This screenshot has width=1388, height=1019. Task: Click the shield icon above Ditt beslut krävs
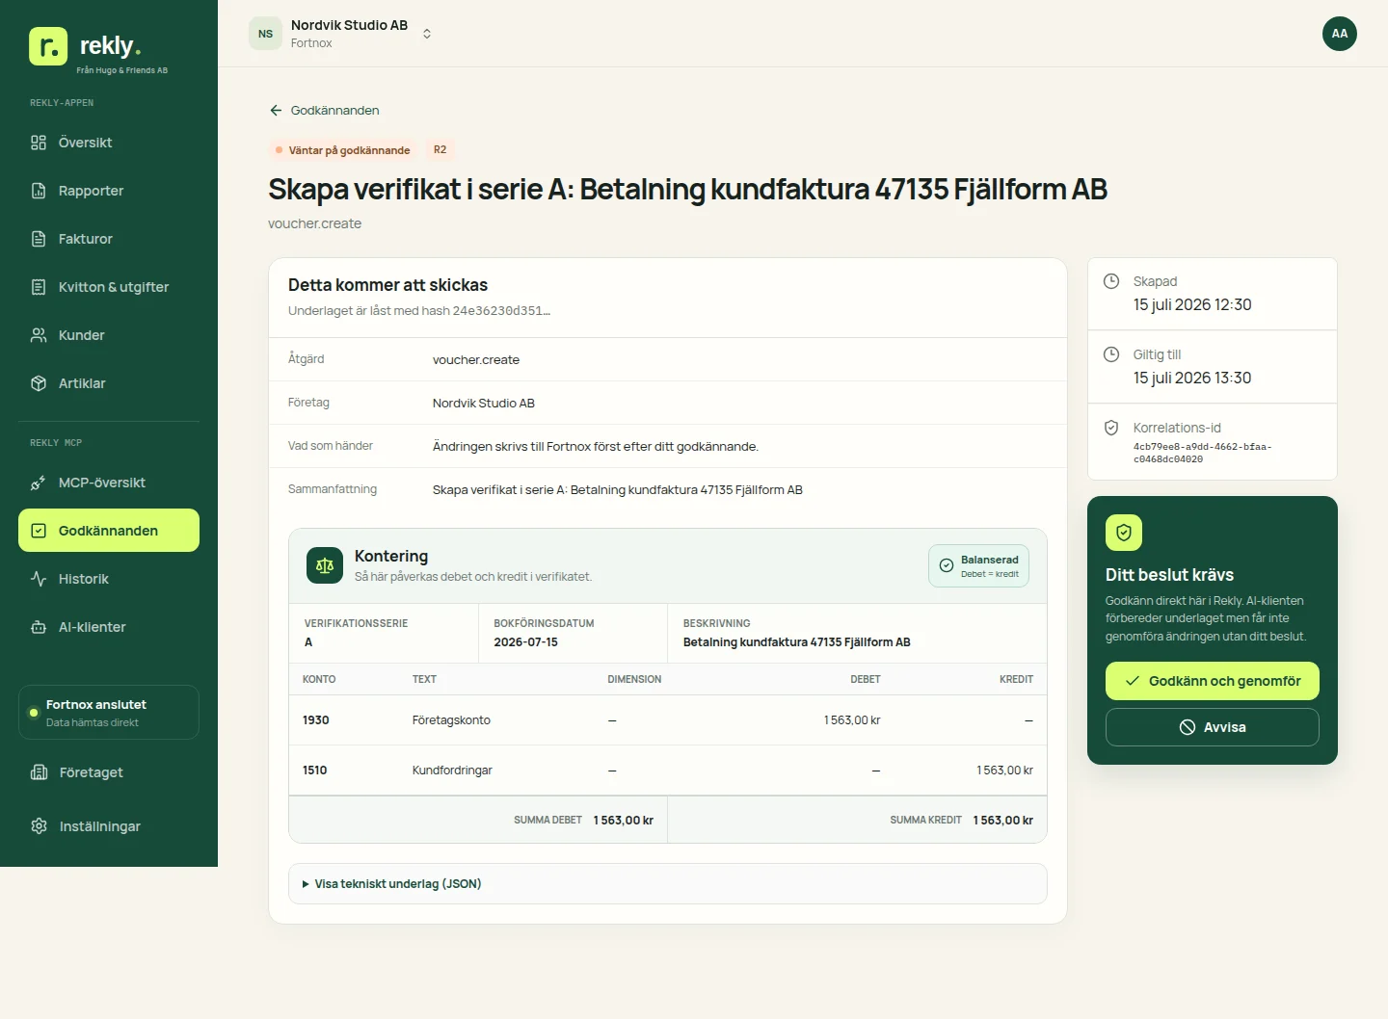1124,533
